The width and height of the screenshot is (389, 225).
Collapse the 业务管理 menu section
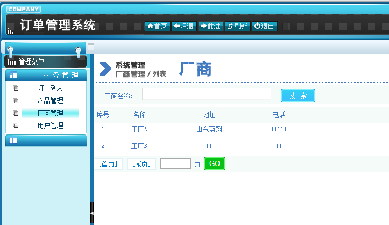(46, 75)
